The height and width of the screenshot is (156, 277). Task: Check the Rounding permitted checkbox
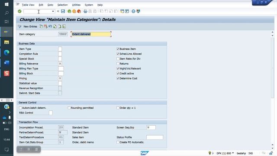[x=69, y=108]
